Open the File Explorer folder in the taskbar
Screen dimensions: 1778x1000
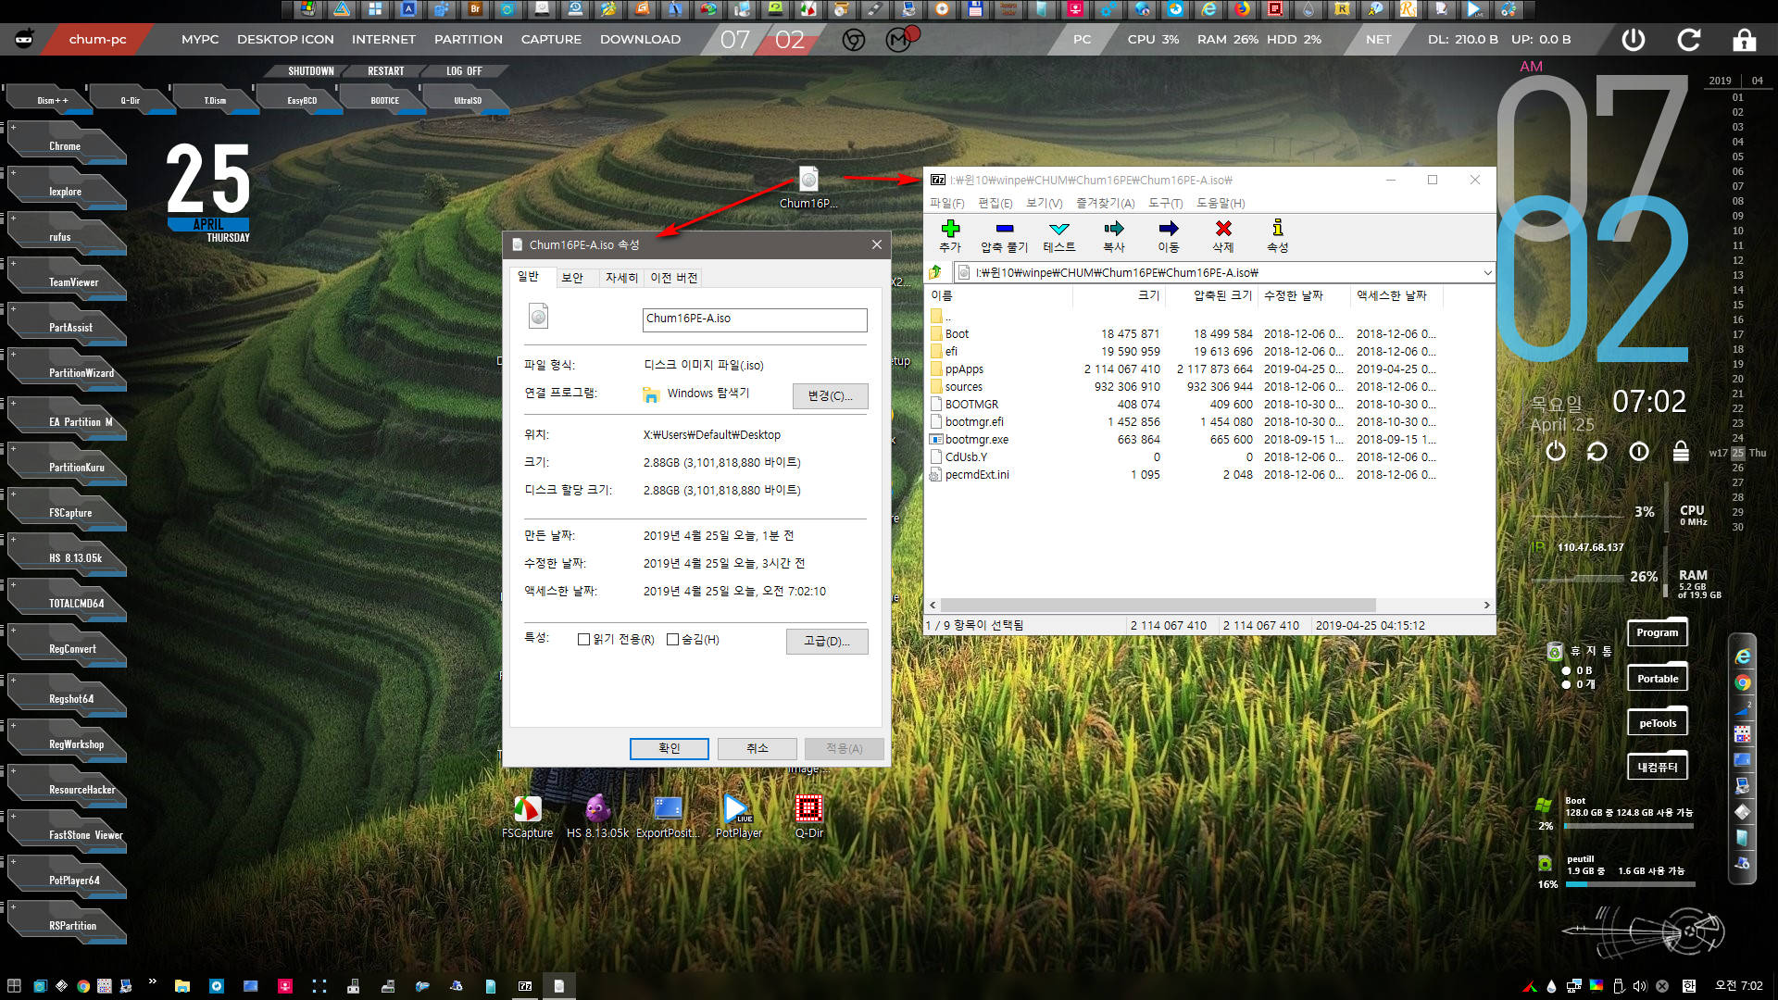[182, 986]
